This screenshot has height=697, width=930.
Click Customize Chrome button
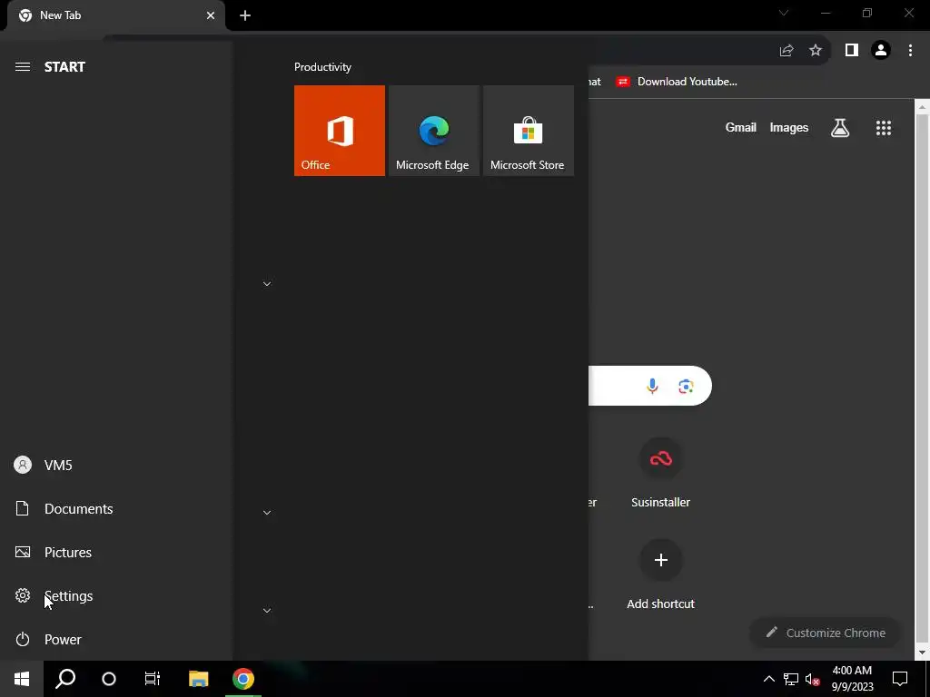(x=826, y=633)
